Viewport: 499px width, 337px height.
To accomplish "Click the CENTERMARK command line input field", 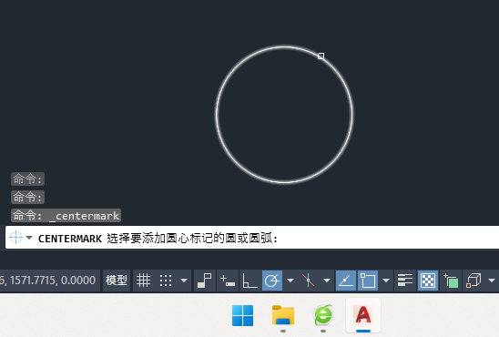I will click(252, 238).
